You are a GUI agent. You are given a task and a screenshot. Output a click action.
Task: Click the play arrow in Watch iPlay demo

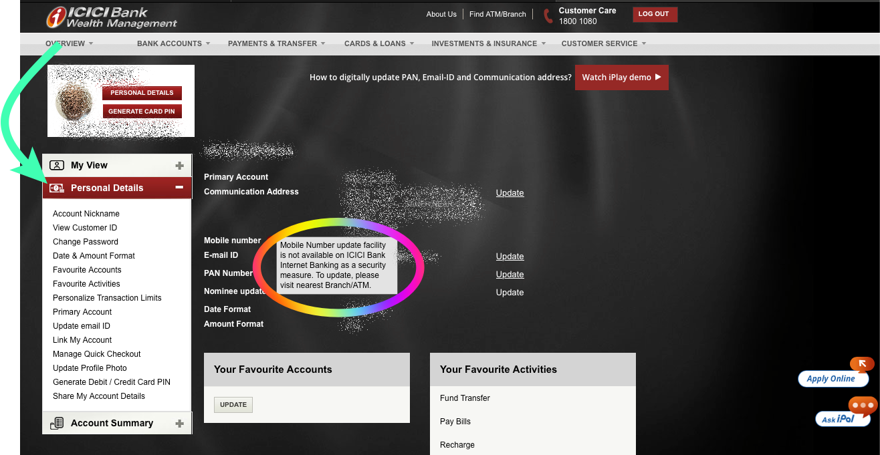(658, 77)
